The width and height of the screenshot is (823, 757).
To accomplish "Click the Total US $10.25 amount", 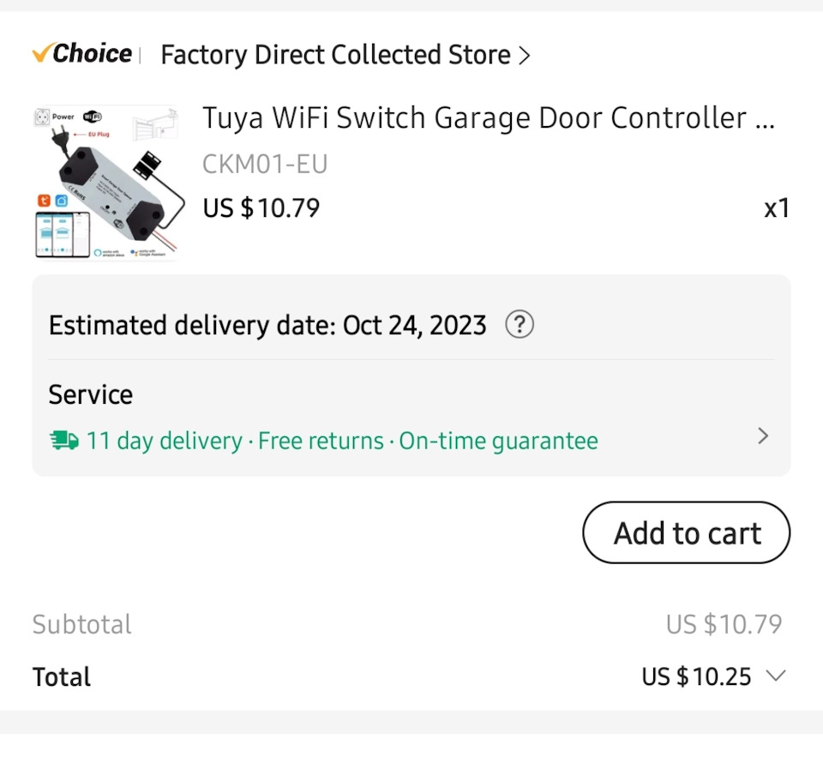I will (696, 676).
